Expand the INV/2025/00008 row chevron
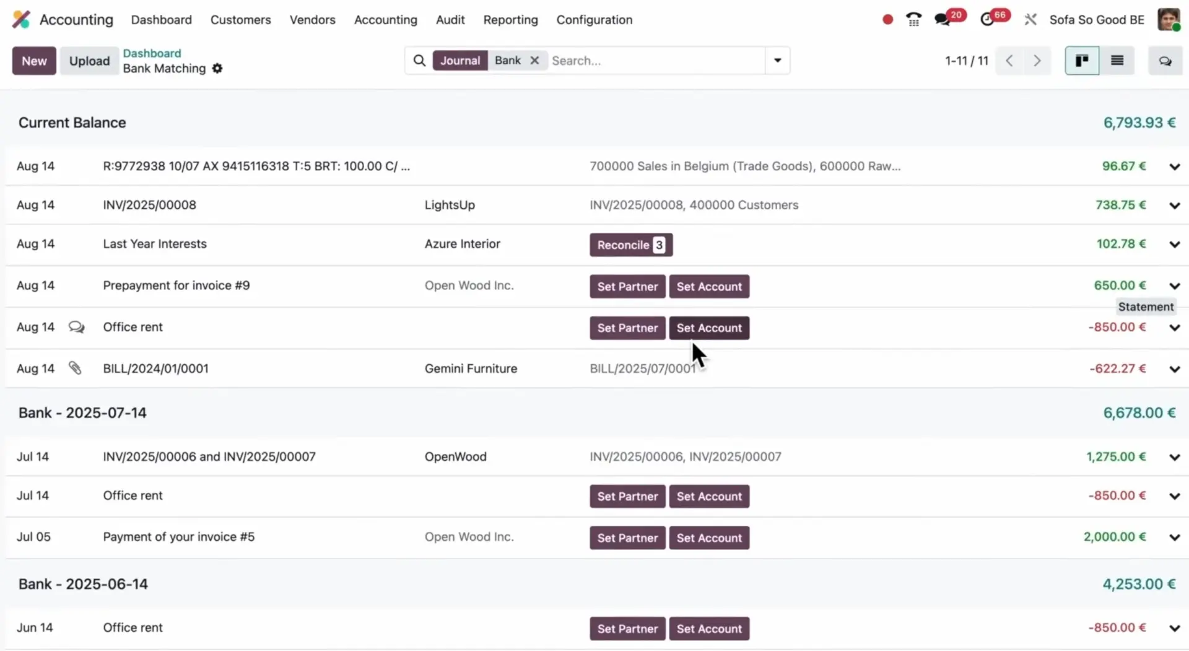This screenshot has height=651, width=1189. click(1174, 205)
